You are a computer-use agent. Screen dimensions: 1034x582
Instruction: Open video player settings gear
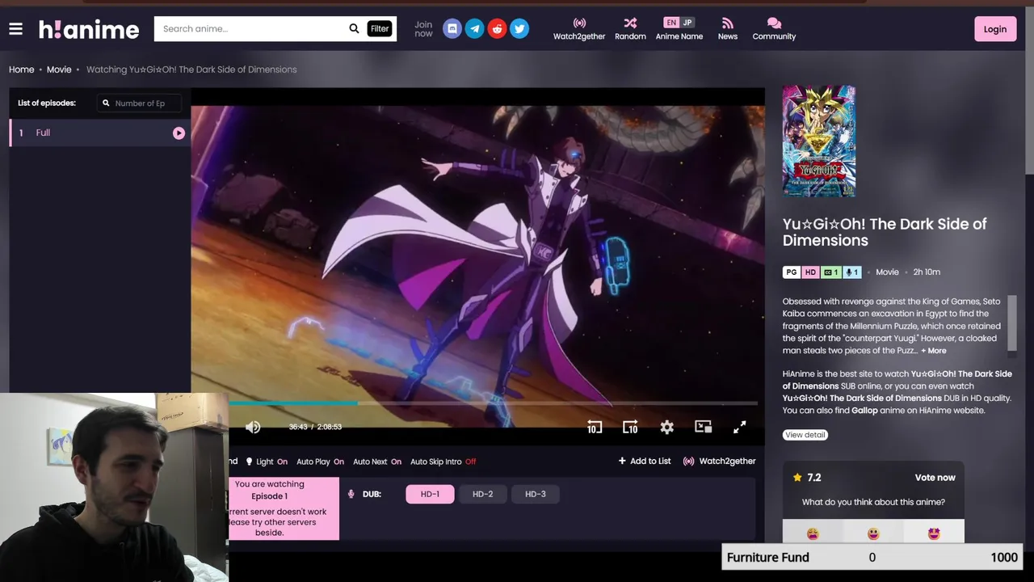coord(666,427)
